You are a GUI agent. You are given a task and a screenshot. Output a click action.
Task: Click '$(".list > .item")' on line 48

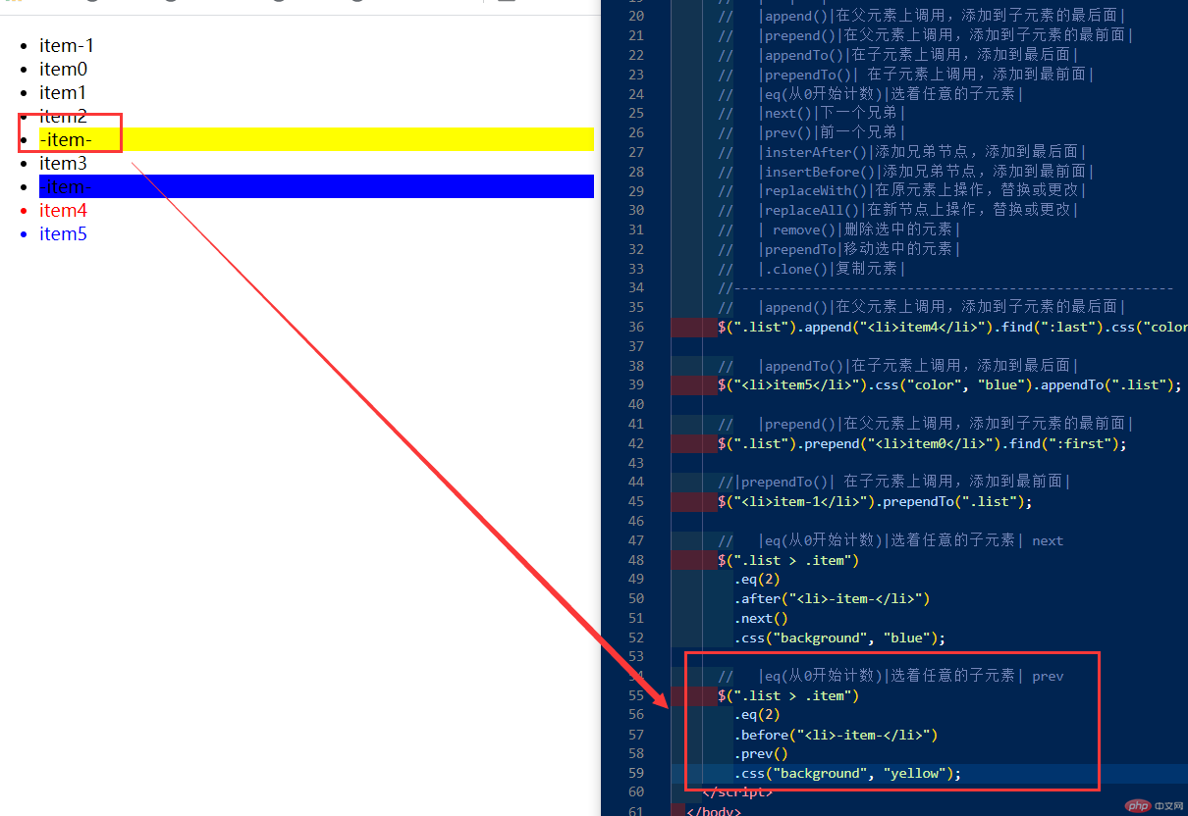tap(788, 560)
